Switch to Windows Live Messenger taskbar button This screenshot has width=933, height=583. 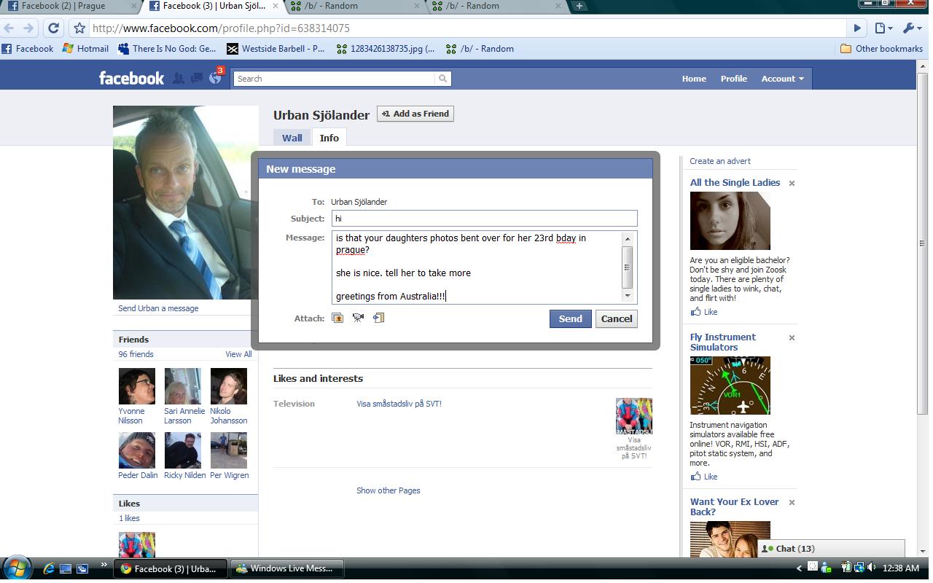[287, 568]
